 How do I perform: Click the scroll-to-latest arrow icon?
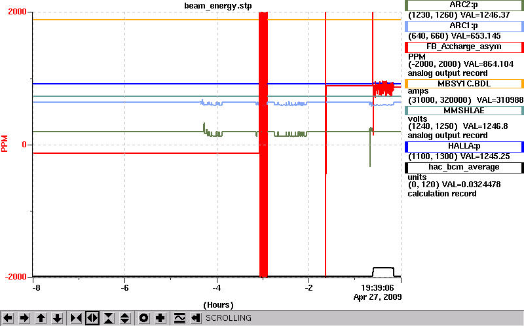(x=196, y=318)
